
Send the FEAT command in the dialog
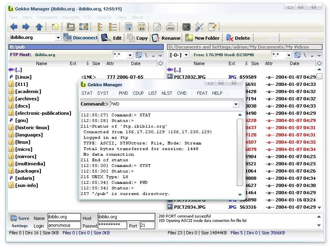(202, 93)
